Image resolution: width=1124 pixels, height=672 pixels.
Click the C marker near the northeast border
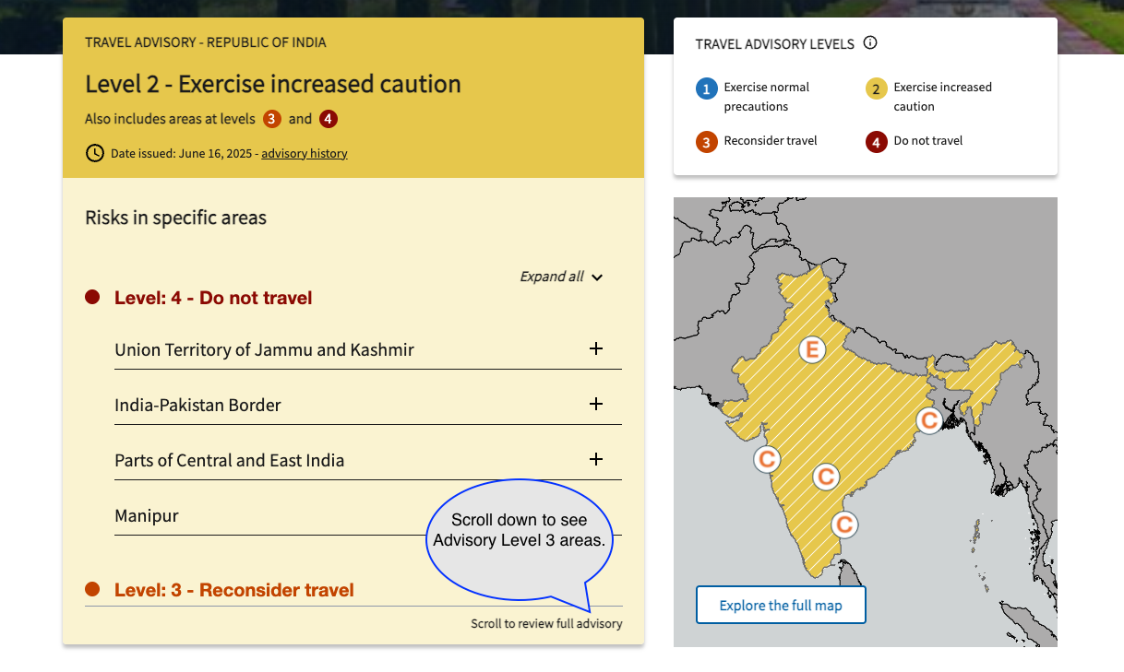click(x=929, y=421)
